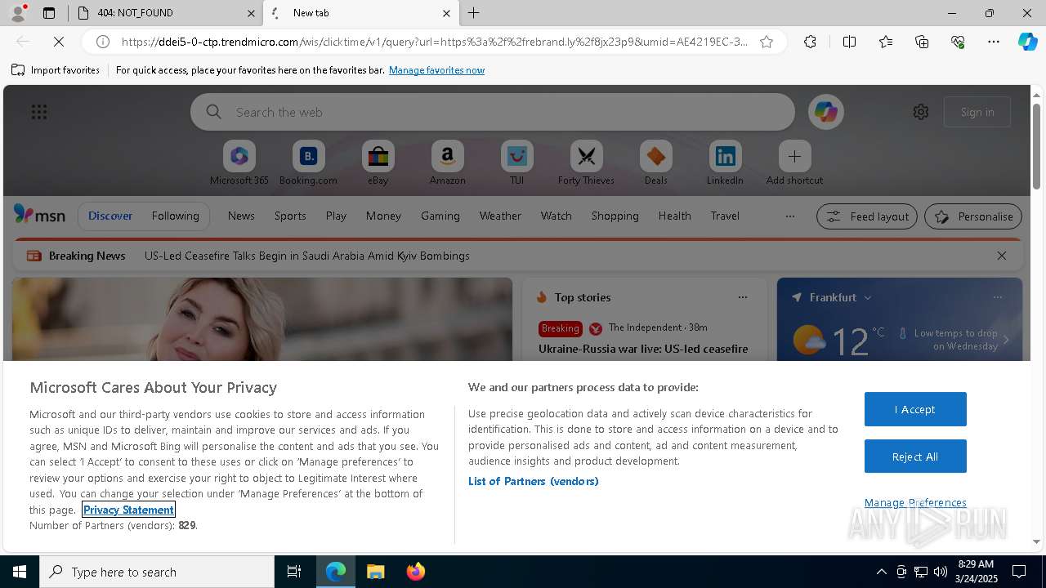Dismiss the Breaking News banner
Viewport: 1046px width, 588px height.
pyautogui.click(x=1002, y=256)
